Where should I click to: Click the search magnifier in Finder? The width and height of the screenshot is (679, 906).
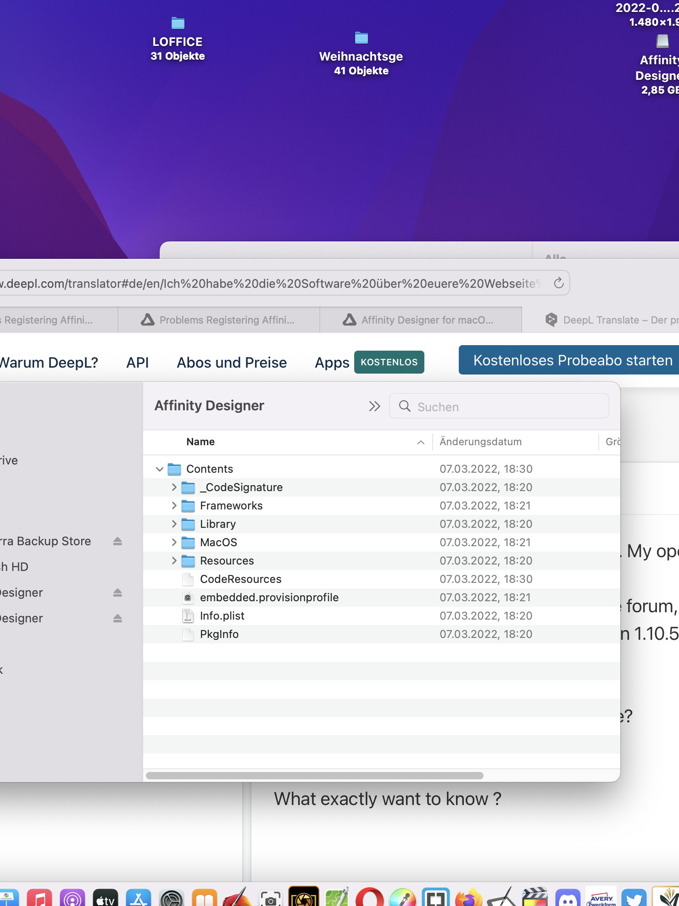405,406
